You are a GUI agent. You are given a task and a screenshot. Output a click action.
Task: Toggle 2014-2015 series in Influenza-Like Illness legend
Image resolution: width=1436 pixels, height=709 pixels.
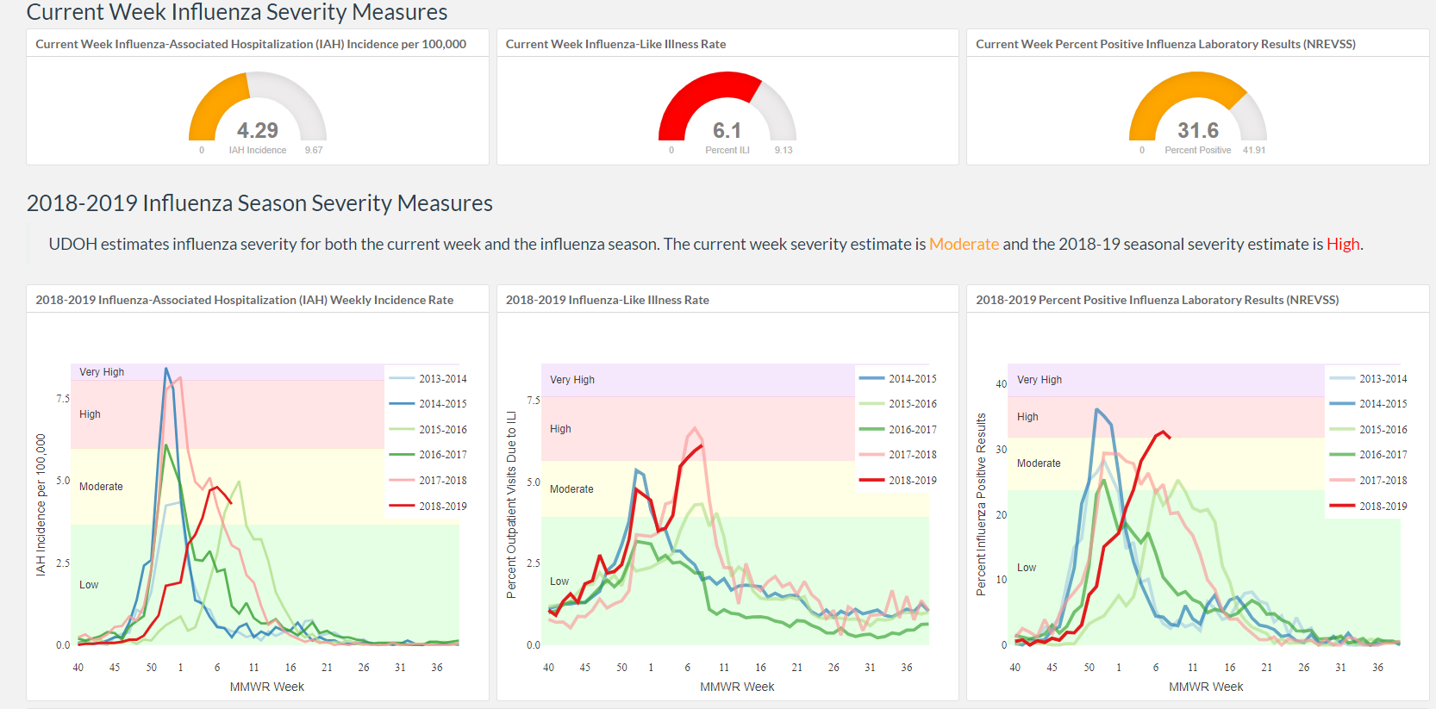pos(897,379)
